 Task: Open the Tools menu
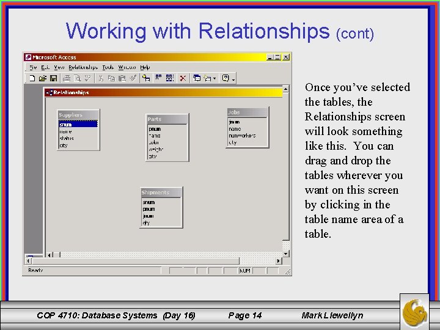click(x=108, y=67)
